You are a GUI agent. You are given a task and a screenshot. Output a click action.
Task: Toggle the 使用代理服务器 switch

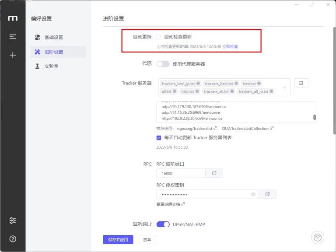pos(163,64)
